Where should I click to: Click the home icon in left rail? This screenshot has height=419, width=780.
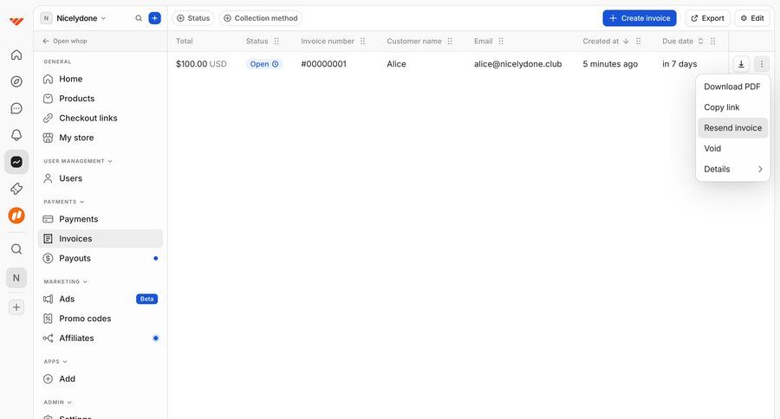click(16, 55)
